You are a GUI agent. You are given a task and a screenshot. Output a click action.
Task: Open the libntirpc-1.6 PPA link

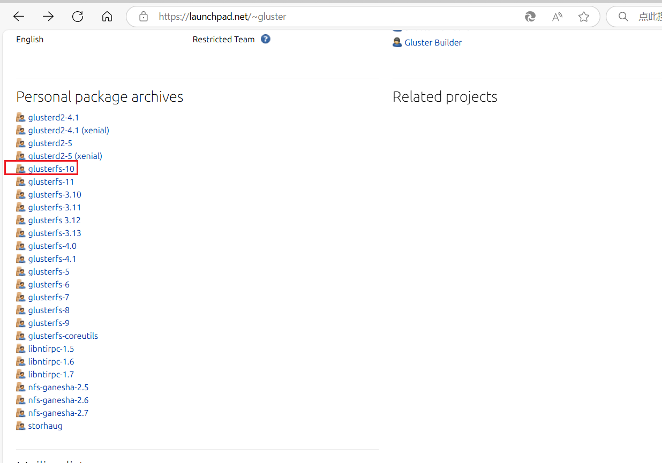click(x=51, y=361)
